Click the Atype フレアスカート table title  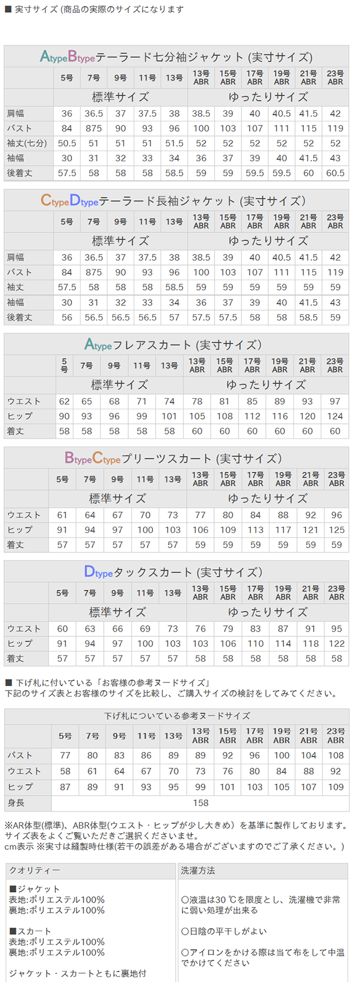(x=173, y=344)
